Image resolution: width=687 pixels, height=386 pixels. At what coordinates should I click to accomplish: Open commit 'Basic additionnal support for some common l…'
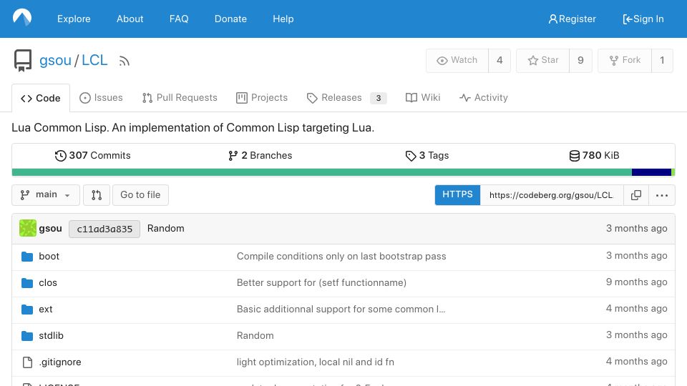pos(341,310)
